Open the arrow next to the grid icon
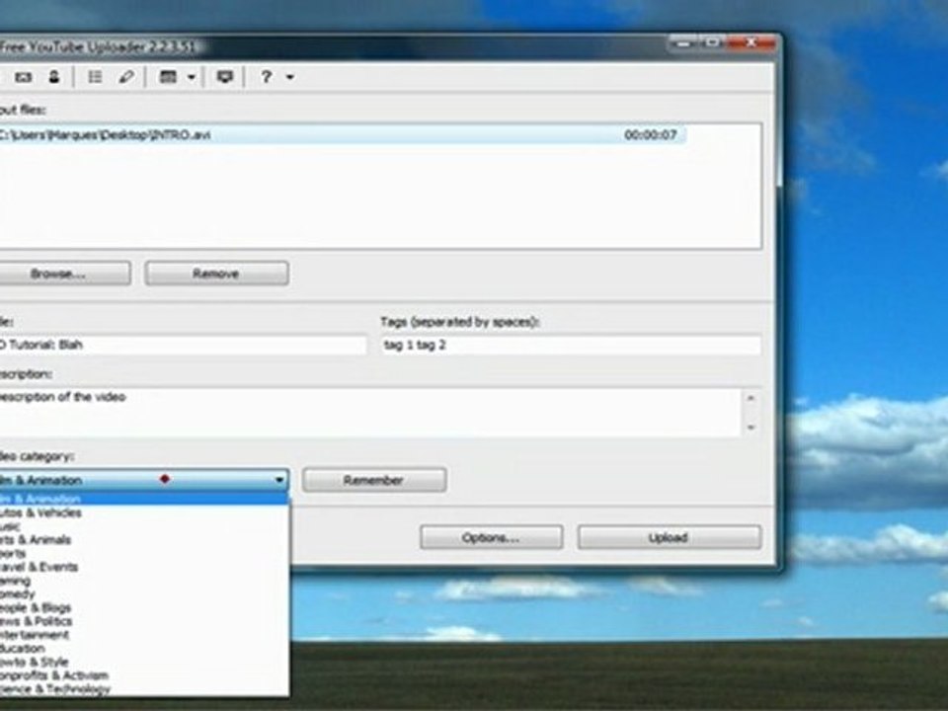The image size is (948, 711). pos(191,77)
